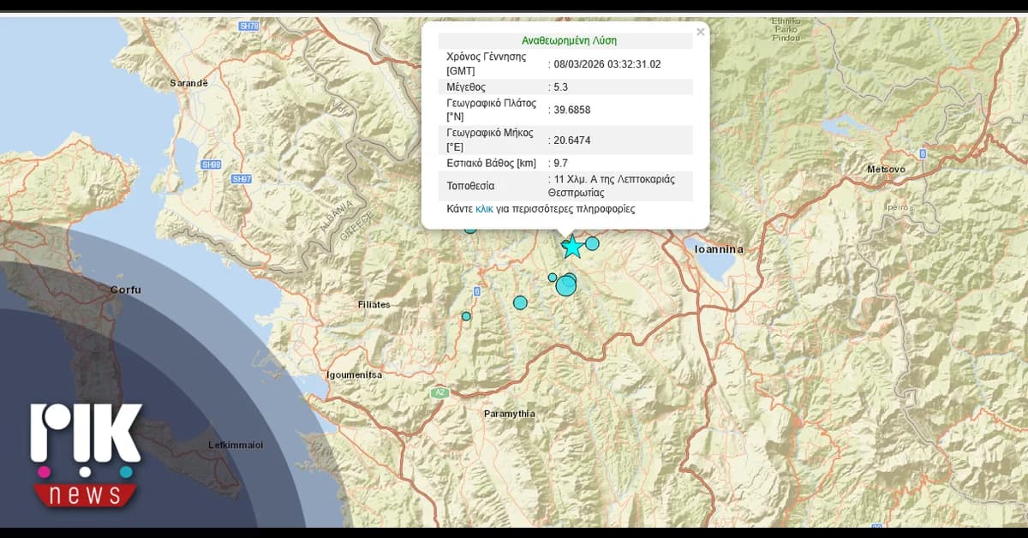
Task: Click the Τοποθεσία row label
Action: tap(470, 186)
